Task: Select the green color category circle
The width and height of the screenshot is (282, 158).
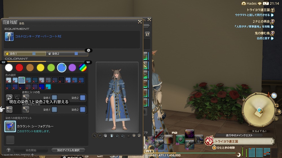Action: (51, 68)
